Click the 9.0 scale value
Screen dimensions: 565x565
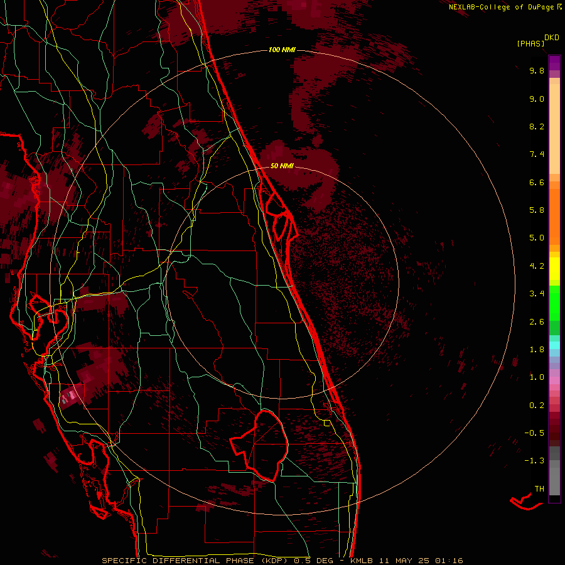click(x=537, y=99)
